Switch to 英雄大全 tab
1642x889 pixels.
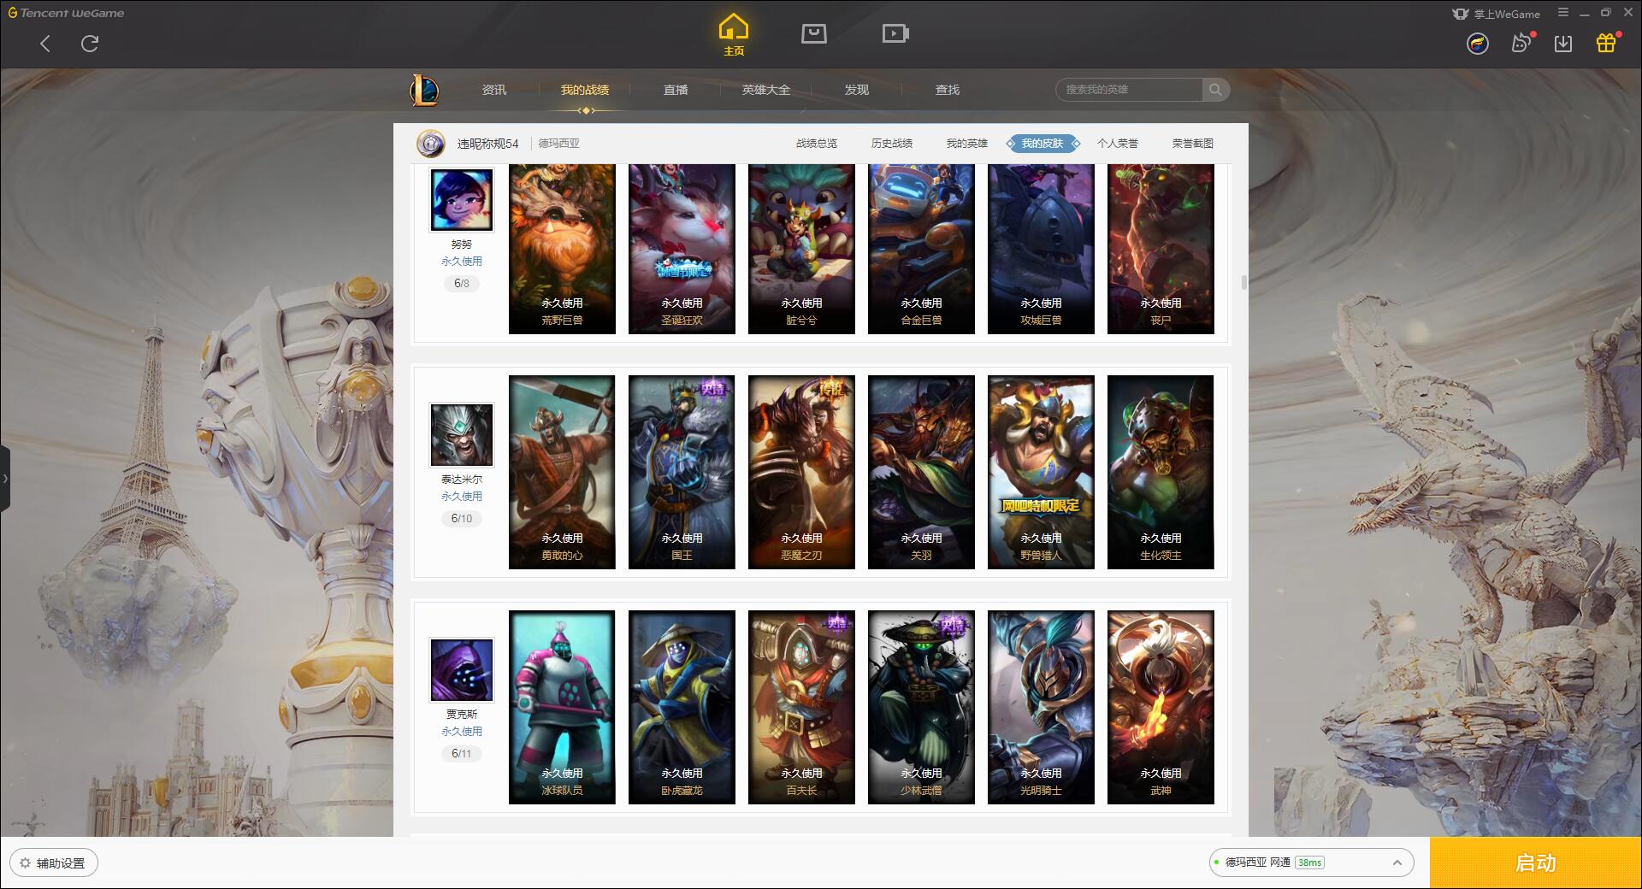coord(766,90)
